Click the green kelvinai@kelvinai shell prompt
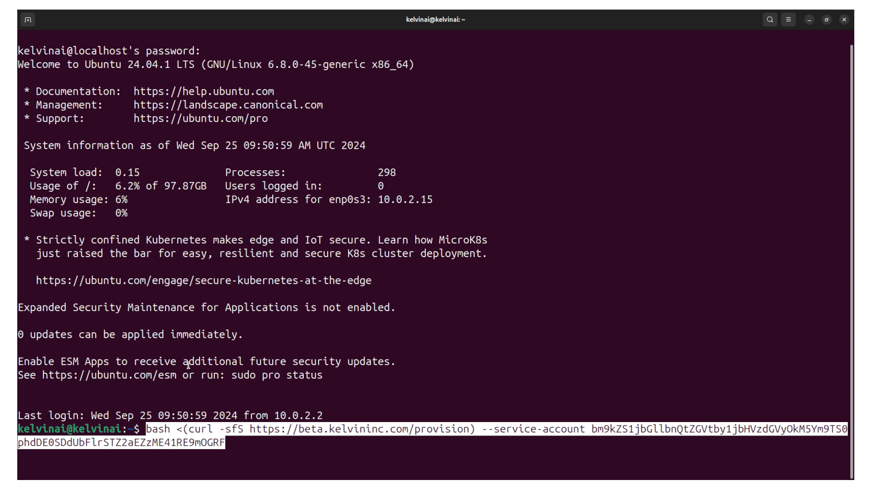 69,429
